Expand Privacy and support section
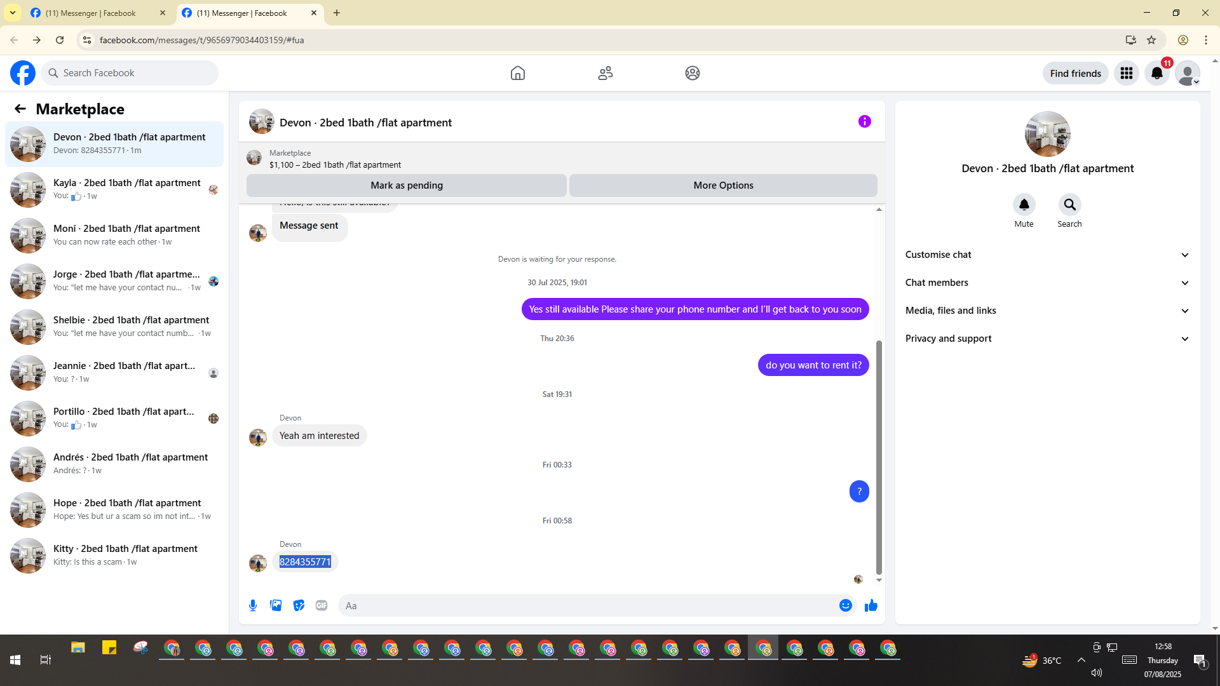Screen dimensions: 1220x686 pos(1047,339)
